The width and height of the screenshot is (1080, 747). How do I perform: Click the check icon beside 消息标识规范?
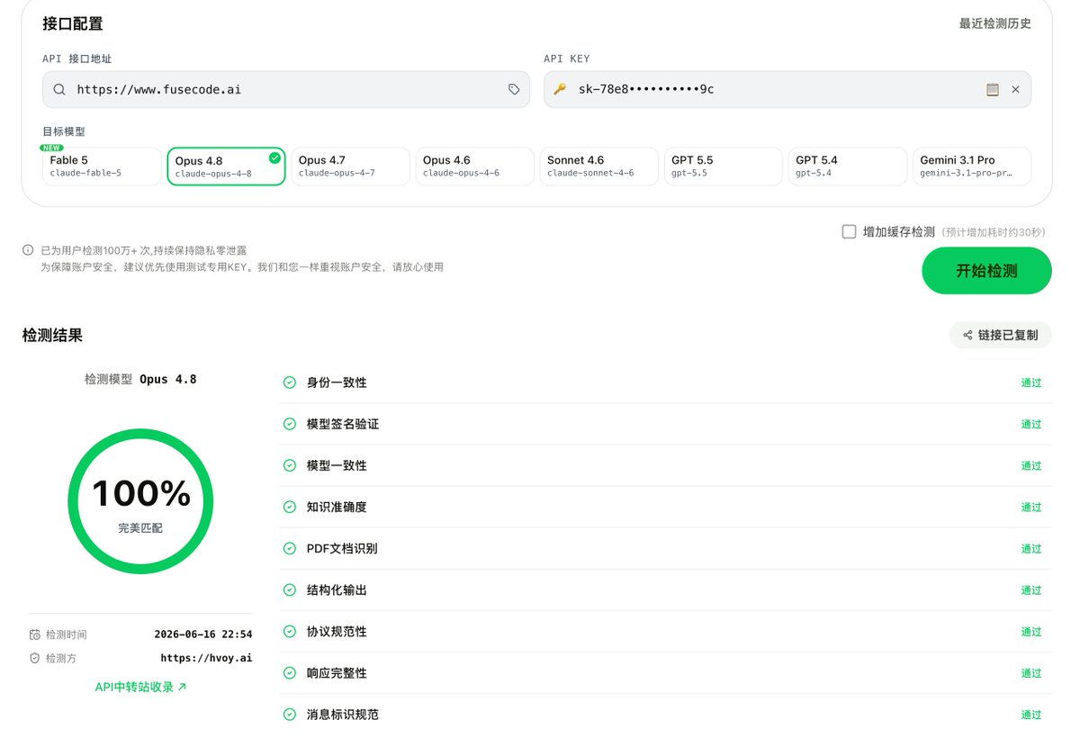pos(290,715)
